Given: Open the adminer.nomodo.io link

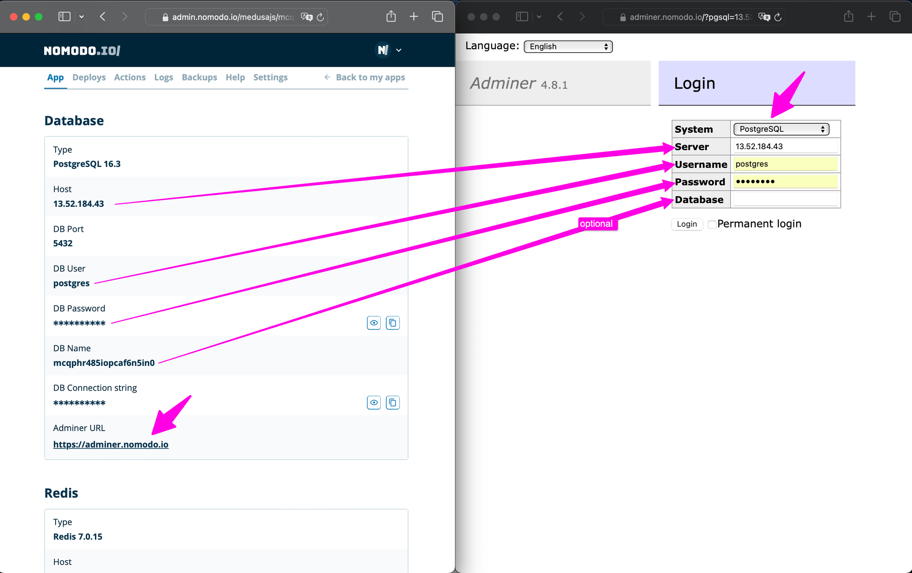Looking at the screenshot, I should [111, 444].
